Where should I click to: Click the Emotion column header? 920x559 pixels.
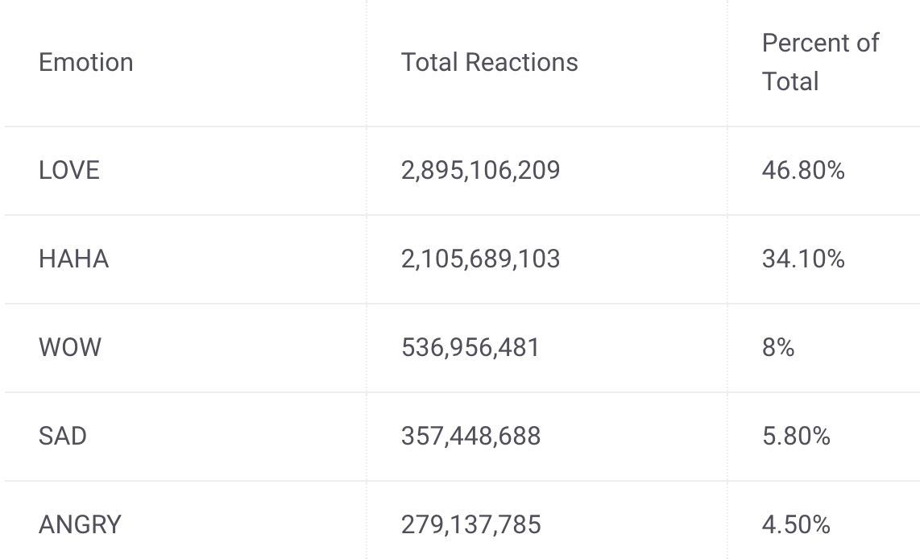click(85, 62)
